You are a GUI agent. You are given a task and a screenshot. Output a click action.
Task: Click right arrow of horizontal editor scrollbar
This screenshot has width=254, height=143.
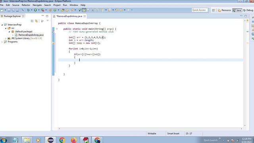[241, 129]
